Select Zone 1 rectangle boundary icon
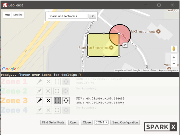 57,81
